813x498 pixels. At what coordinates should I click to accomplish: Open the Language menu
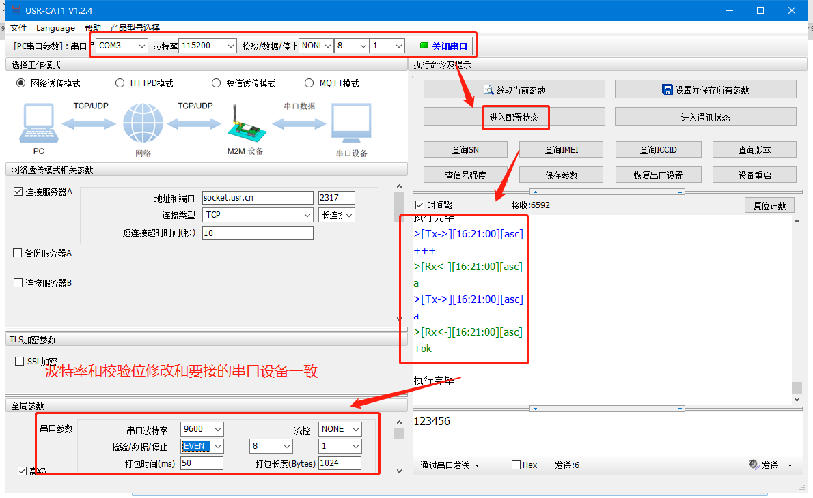pos(55,28)
